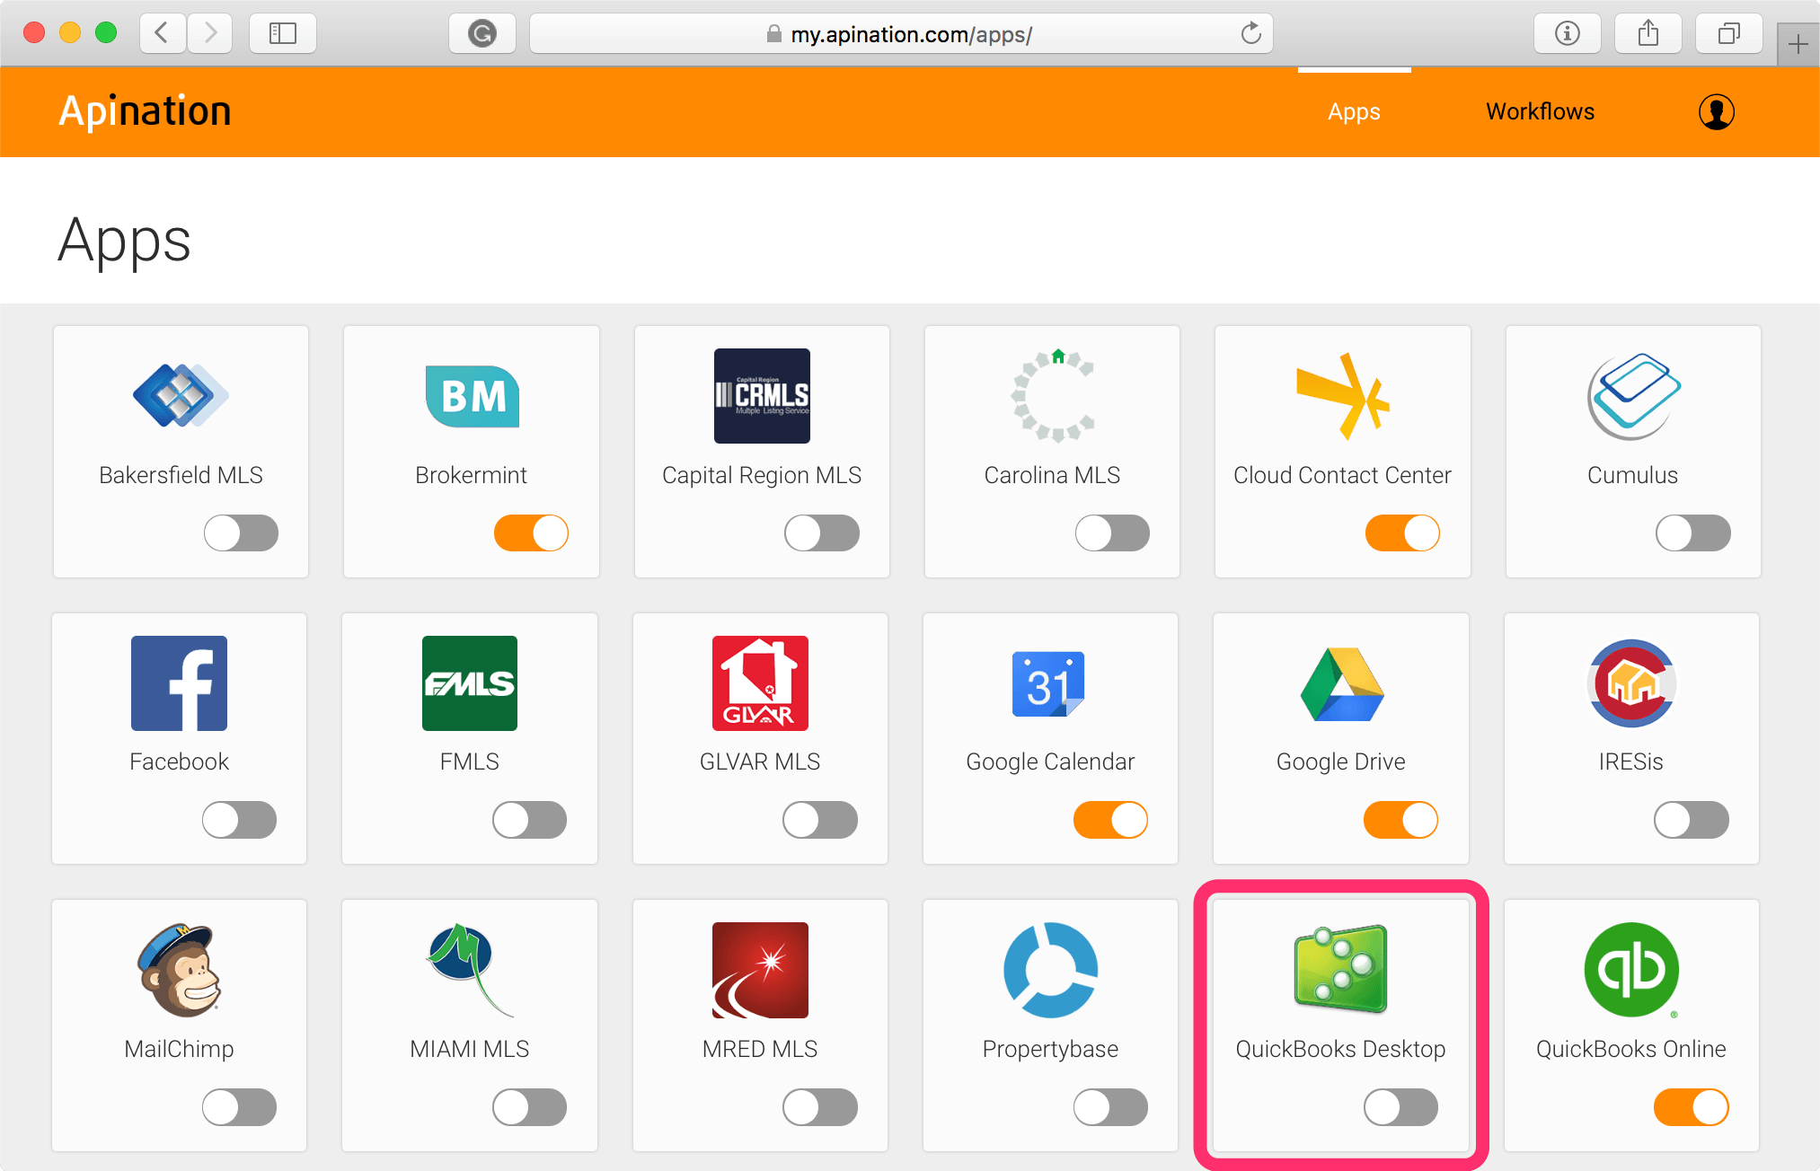1820x1171 pixels.
Task: Click the Brokermint BM logo
Action: (472, 396)
